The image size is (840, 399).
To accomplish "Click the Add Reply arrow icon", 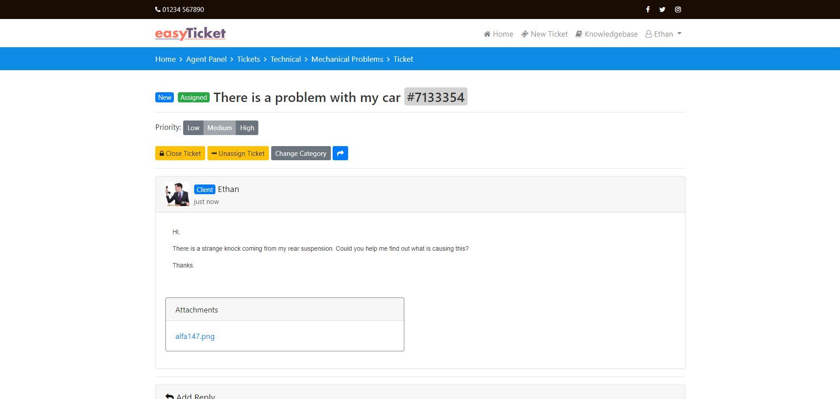I will pyautogui.click(x=169, y=396).
